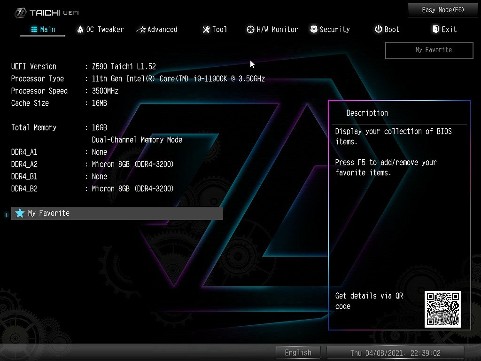The image size is (481, 361).
Task: Select the Advanced tab star icon
Action: point(140,30)
